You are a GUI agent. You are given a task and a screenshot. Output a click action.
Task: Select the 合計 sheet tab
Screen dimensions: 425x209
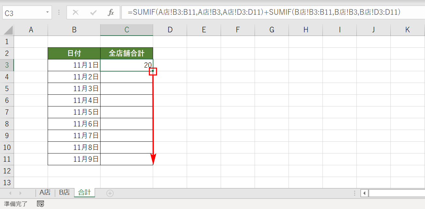[84, 193]
